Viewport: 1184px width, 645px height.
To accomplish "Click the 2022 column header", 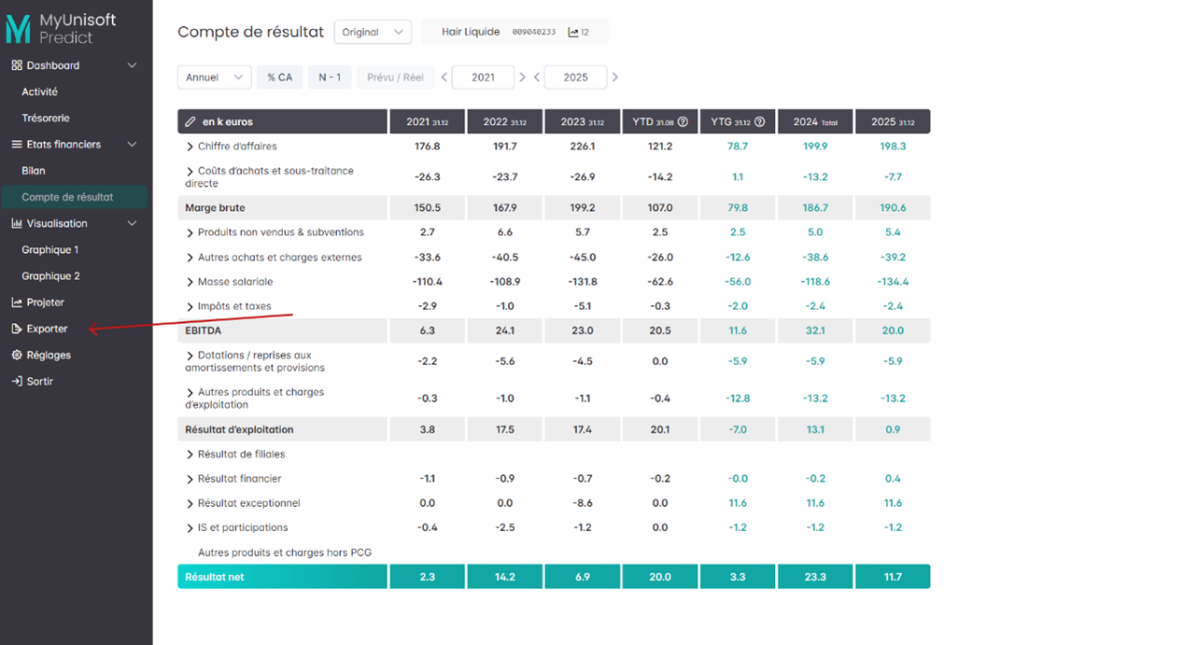I will point(505,121).
